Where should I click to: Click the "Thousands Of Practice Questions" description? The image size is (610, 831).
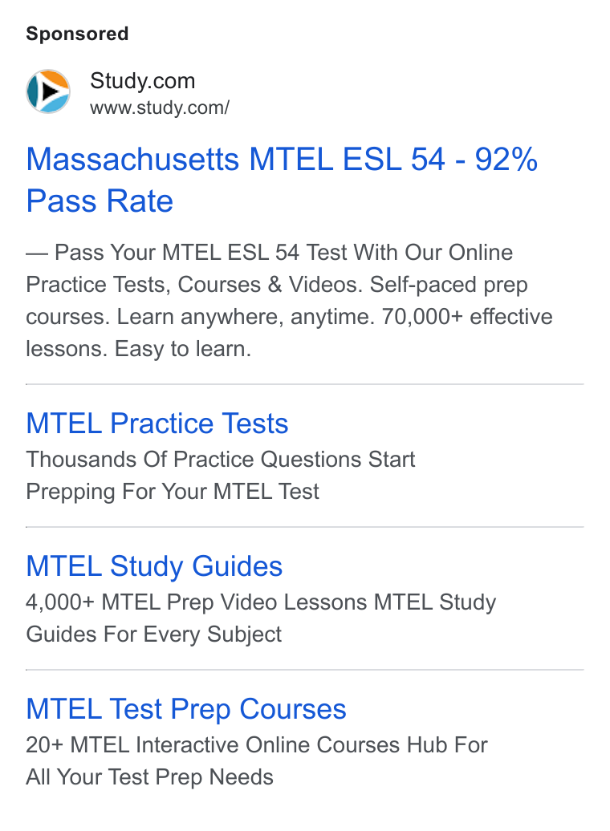point(193,459)
